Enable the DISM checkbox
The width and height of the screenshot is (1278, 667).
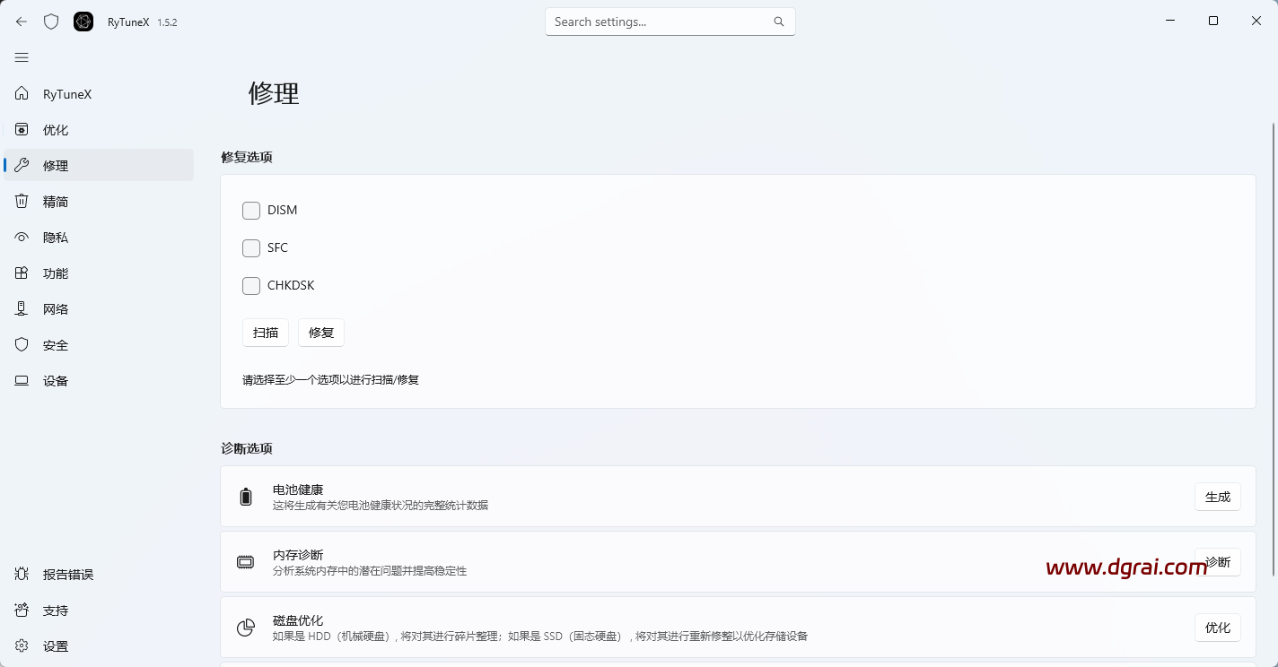click(251, 210)
